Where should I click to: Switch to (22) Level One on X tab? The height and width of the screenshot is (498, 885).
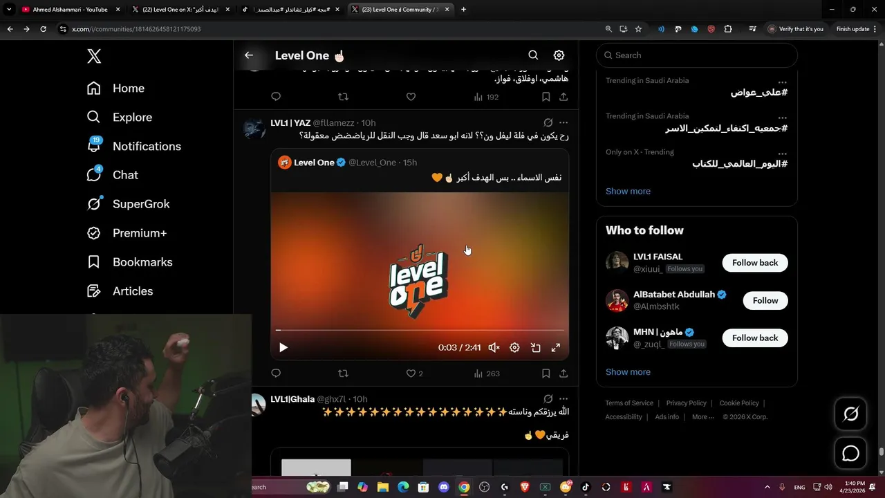(x=180, y=10)
